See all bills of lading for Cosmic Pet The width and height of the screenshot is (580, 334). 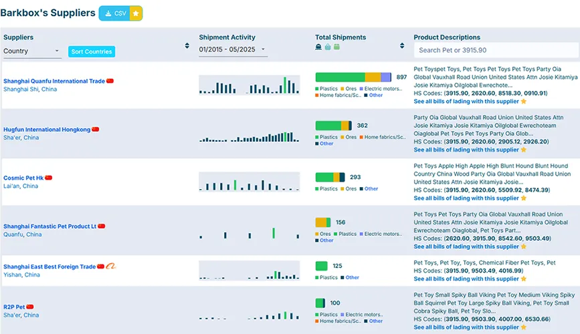(466, 198)
